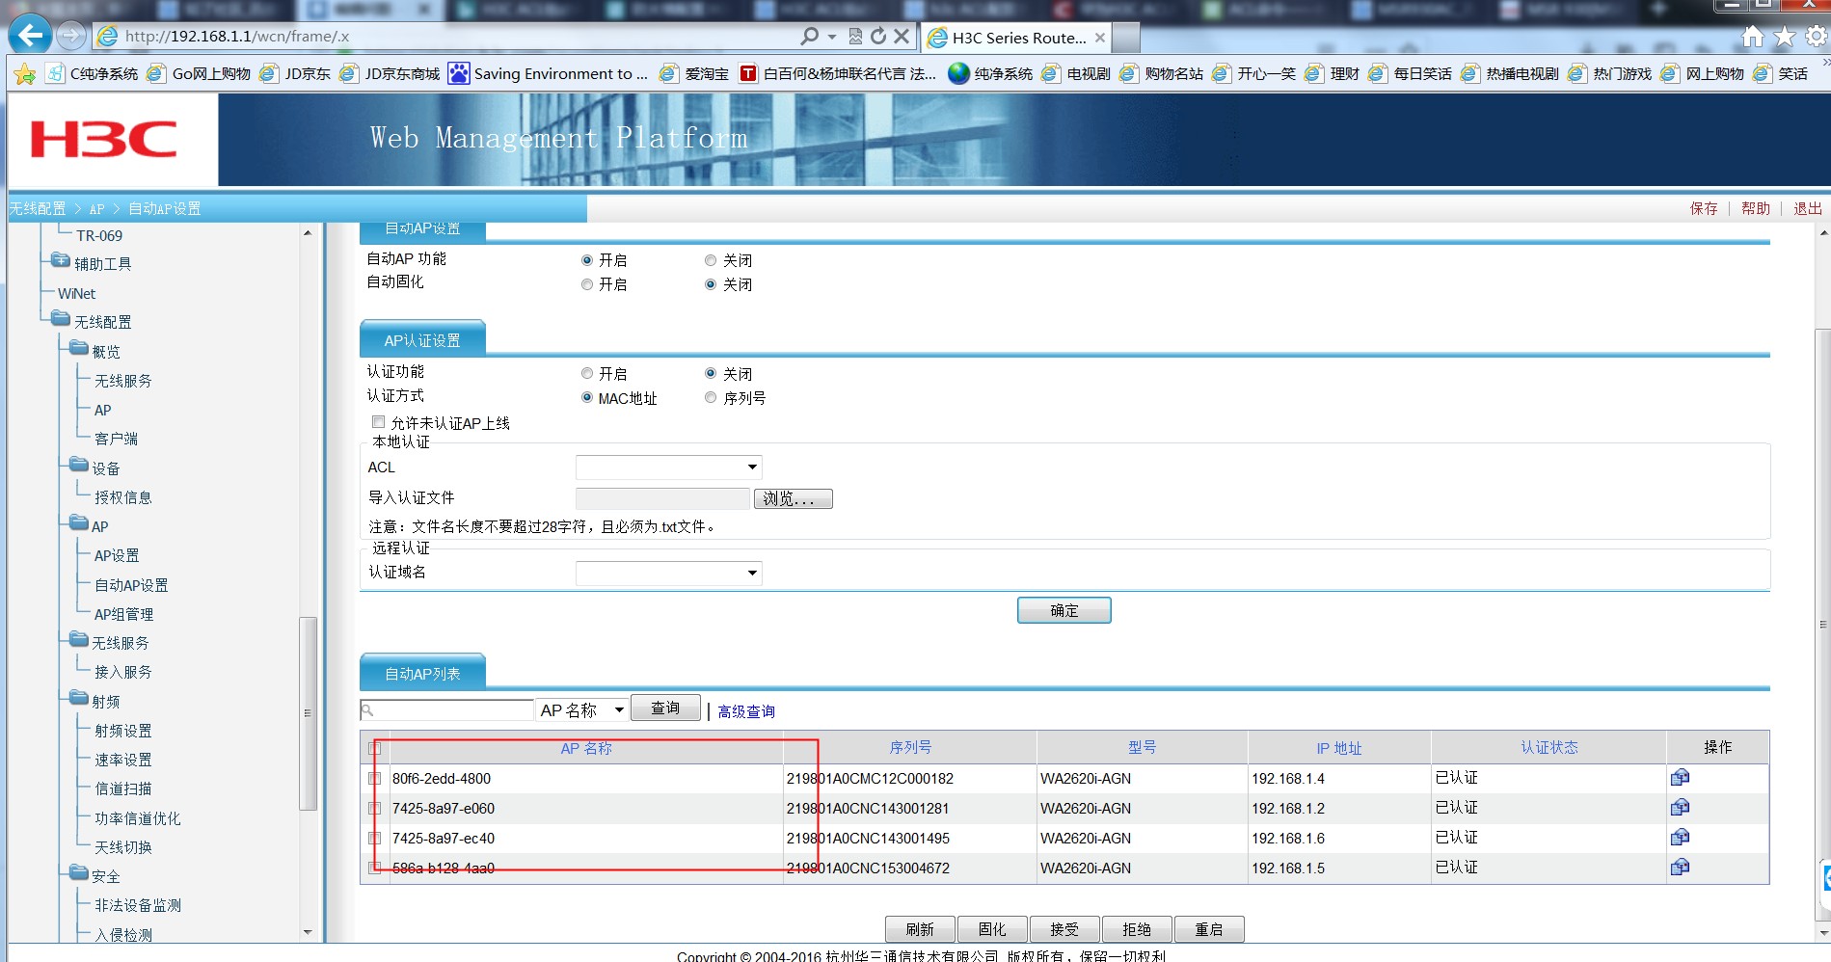Click the operation icon for AP 80f6-2edd-4800

1680,777
